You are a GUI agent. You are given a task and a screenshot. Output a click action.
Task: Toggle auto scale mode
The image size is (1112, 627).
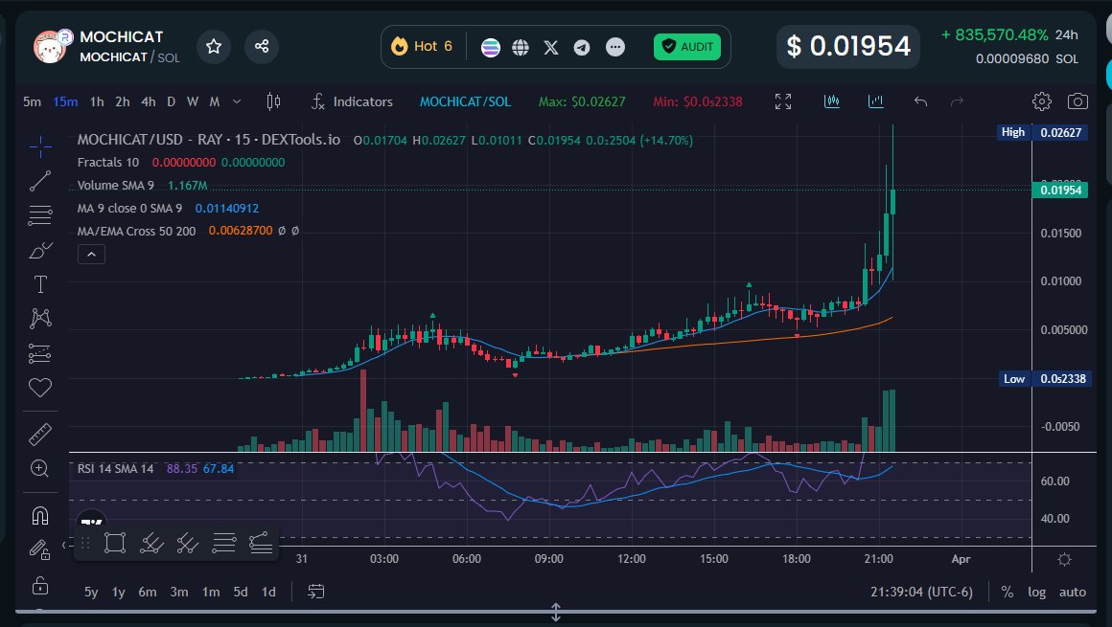[1073, 592]
